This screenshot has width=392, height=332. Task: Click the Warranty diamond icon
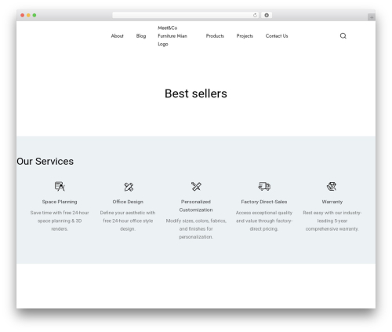332,186
